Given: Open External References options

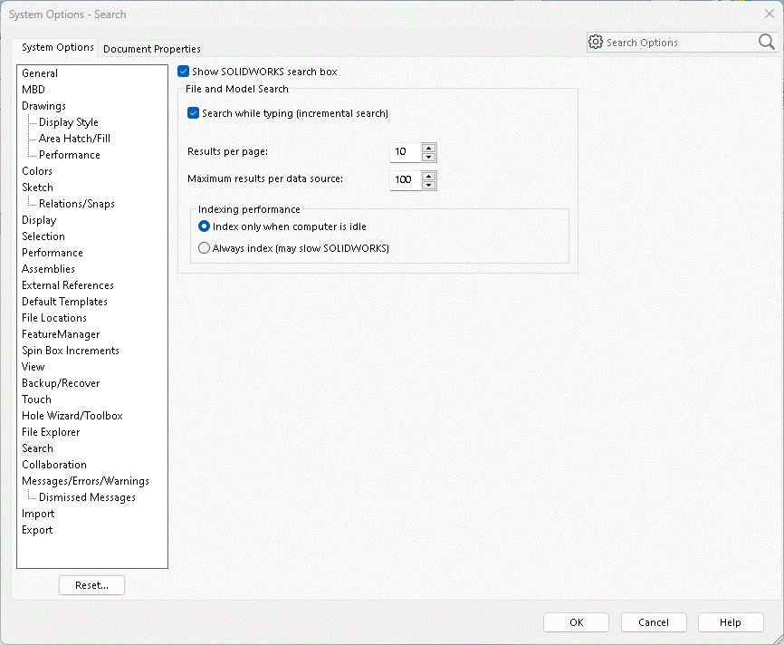Looking at the screenshot, I should pos(68,285).
